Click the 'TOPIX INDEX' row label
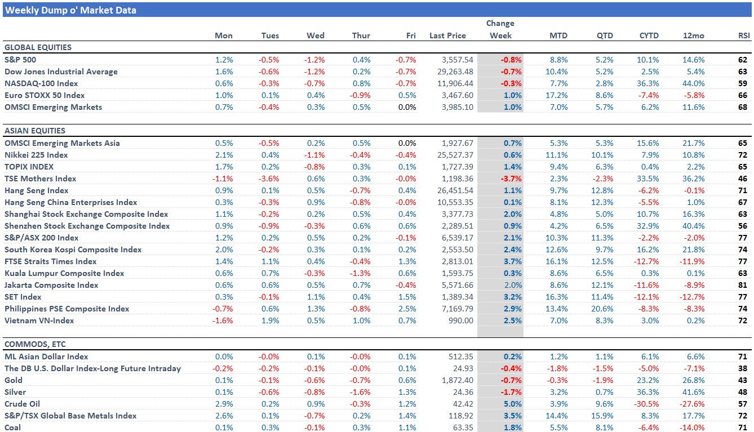The height and width of the screenshot is (432, 754). (29, 167)
